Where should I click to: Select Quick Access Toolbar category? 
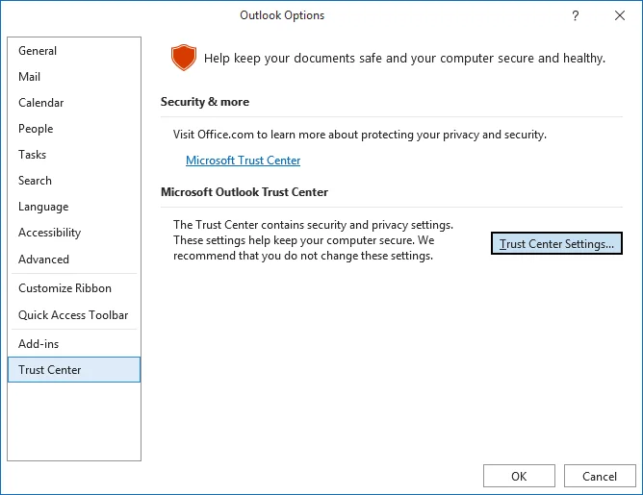[74, 315]
